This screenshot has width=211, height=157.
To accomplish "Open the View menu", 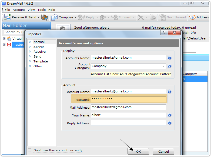I will (x=31, y=10).
